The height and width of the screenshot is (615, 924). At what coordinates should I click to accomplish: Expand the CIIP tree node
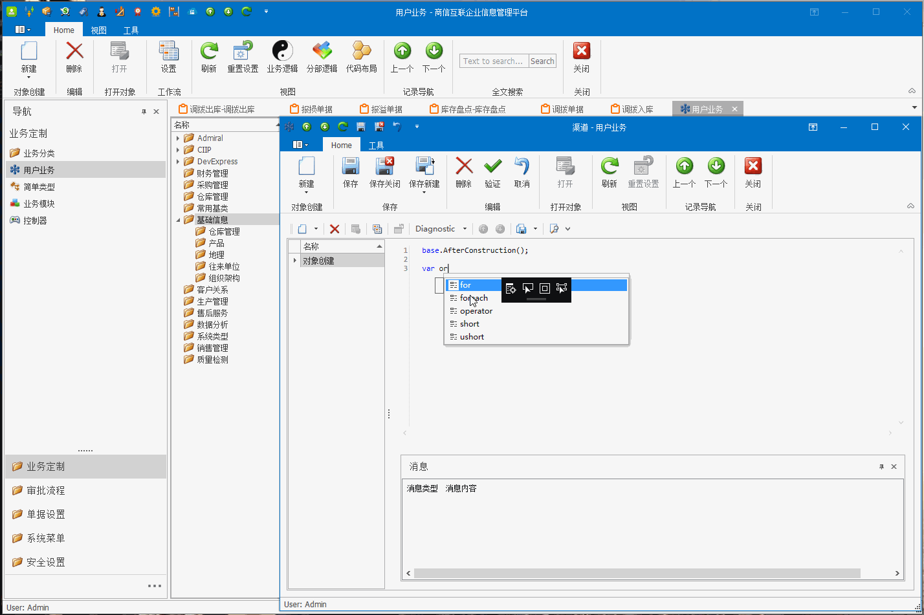point(177,150)
